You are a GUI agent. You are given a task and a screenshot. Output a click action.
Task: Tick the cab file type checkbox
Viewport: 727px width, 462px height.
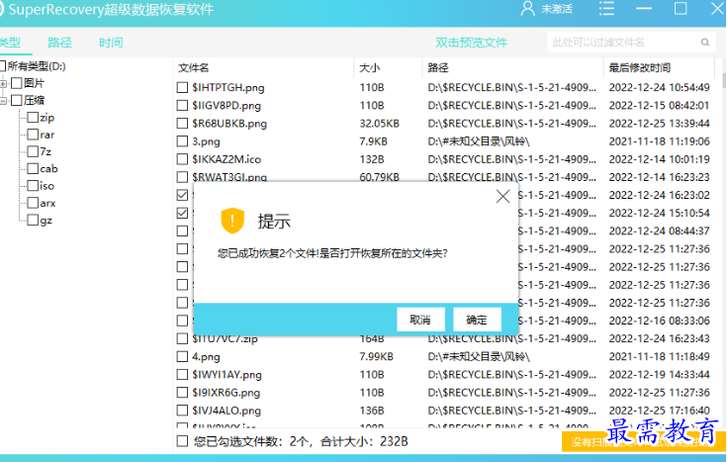click(x=33, y=168)
